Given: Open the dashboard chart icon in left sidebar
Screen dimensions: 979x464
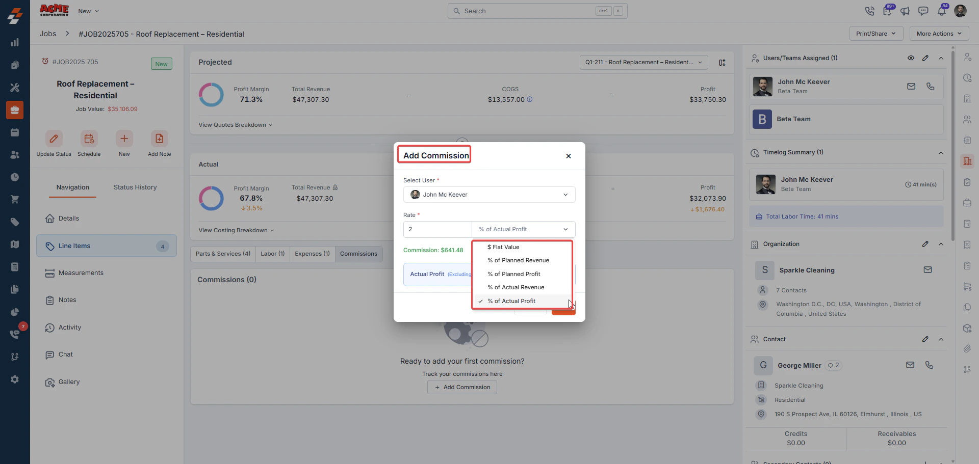Looking at the screenshot, I should coord(15,42).
